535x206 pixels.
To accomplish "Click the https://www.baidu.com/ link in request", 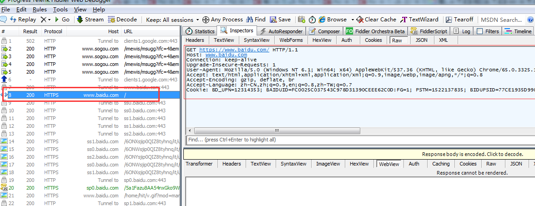I will [234, 50].
